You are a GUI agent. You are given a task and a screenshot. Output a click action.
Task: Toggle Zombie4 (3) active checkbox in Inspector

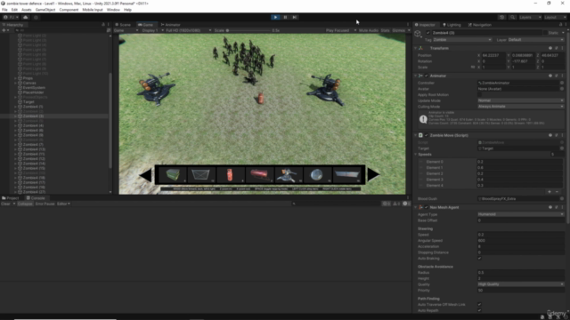pos(427,33)
